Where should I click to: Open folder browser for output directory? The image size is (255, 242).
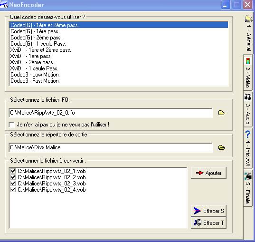pyautogui.click(x=221, y=147)
